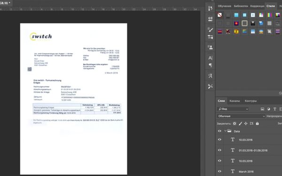Click the QR code on the invoice
Image resolution: width=282 pixels, height=176 pixels.
click(x=30, y=69)
